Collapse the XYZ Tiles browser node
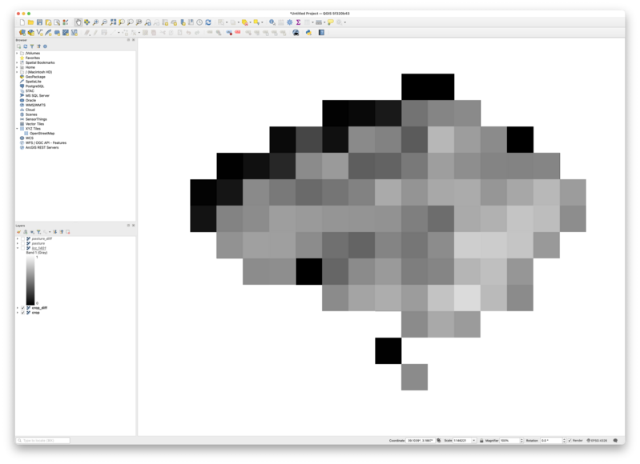This screenshot has height=464, width=640. pyautogui.click(x=17, y=129)
